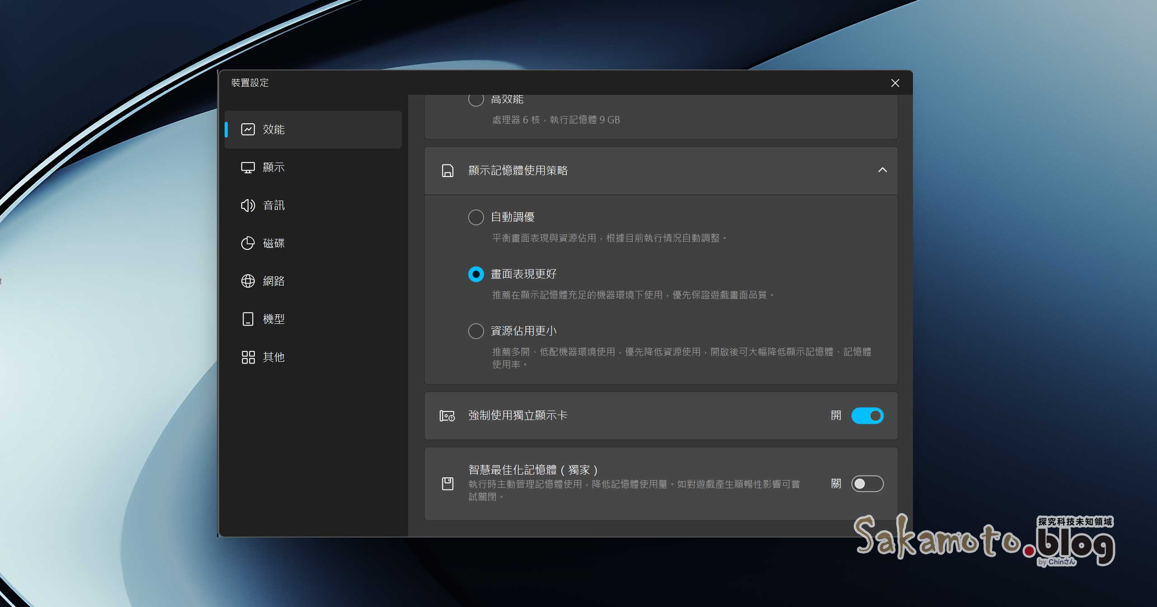Screen dimensions: 1157x607
Task: Enable 智慧最佳化記憶體 toggle switch
Action: tap(867, 484)
